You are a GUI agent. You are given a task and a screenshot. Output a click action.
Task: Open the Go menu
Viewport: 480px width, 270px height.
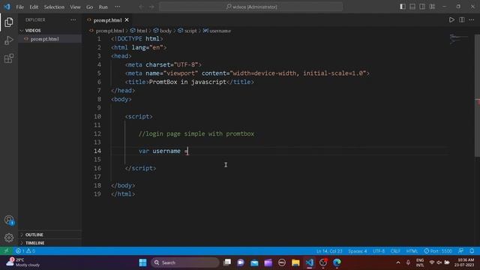89,7
